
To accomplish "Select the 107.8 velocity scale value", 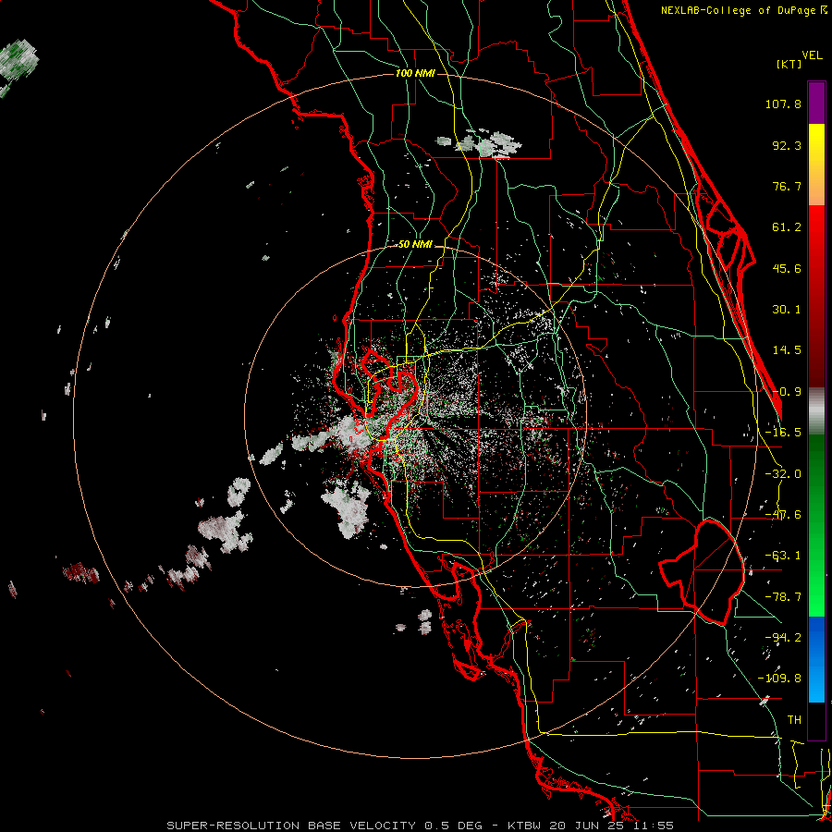I will [x=783, y=104].
